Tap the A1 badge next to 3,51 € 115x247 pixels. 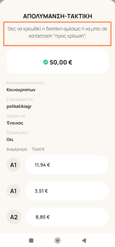coord(14,191)
